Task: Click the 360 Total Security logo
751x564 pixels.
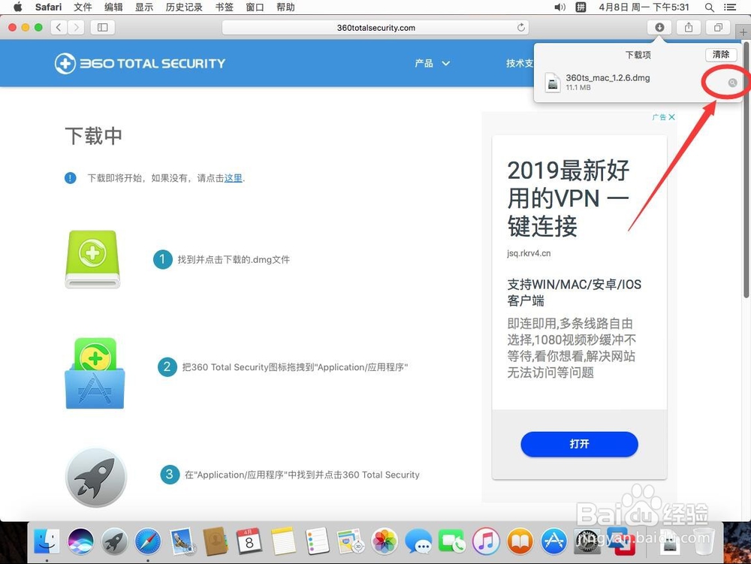Action: point(140,63)
